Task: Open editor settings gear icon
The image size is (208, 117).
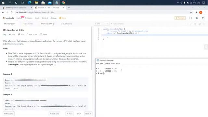Action: [x=200, y=24]
